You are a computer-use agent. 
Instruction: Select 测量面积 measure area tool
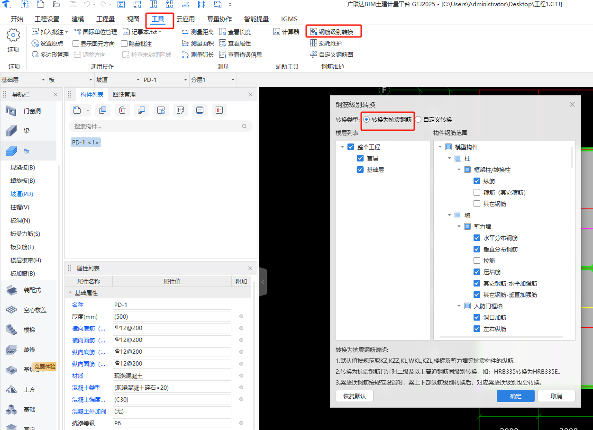pyautogui.click(x=198, y=43)
